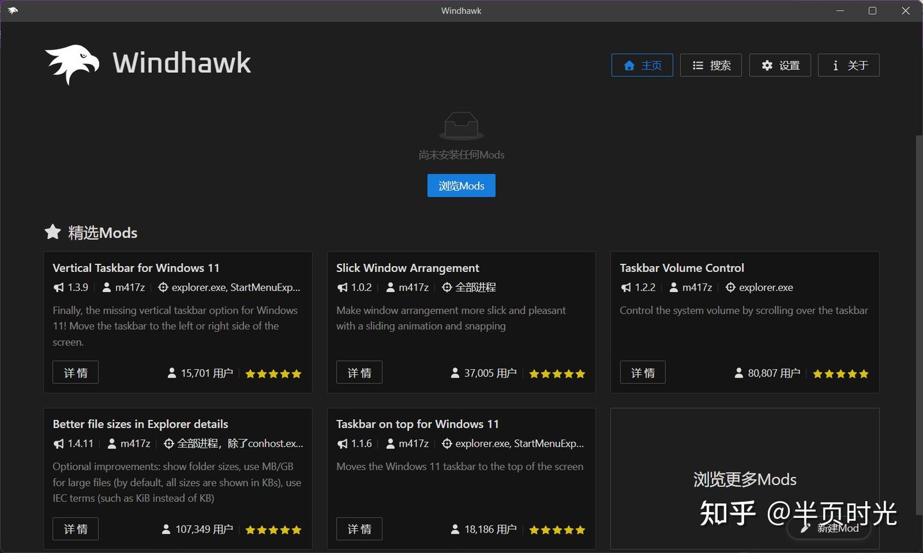
Task: Click version megaphone icon of Taskbar Volume Control
Action: point(626,287)
